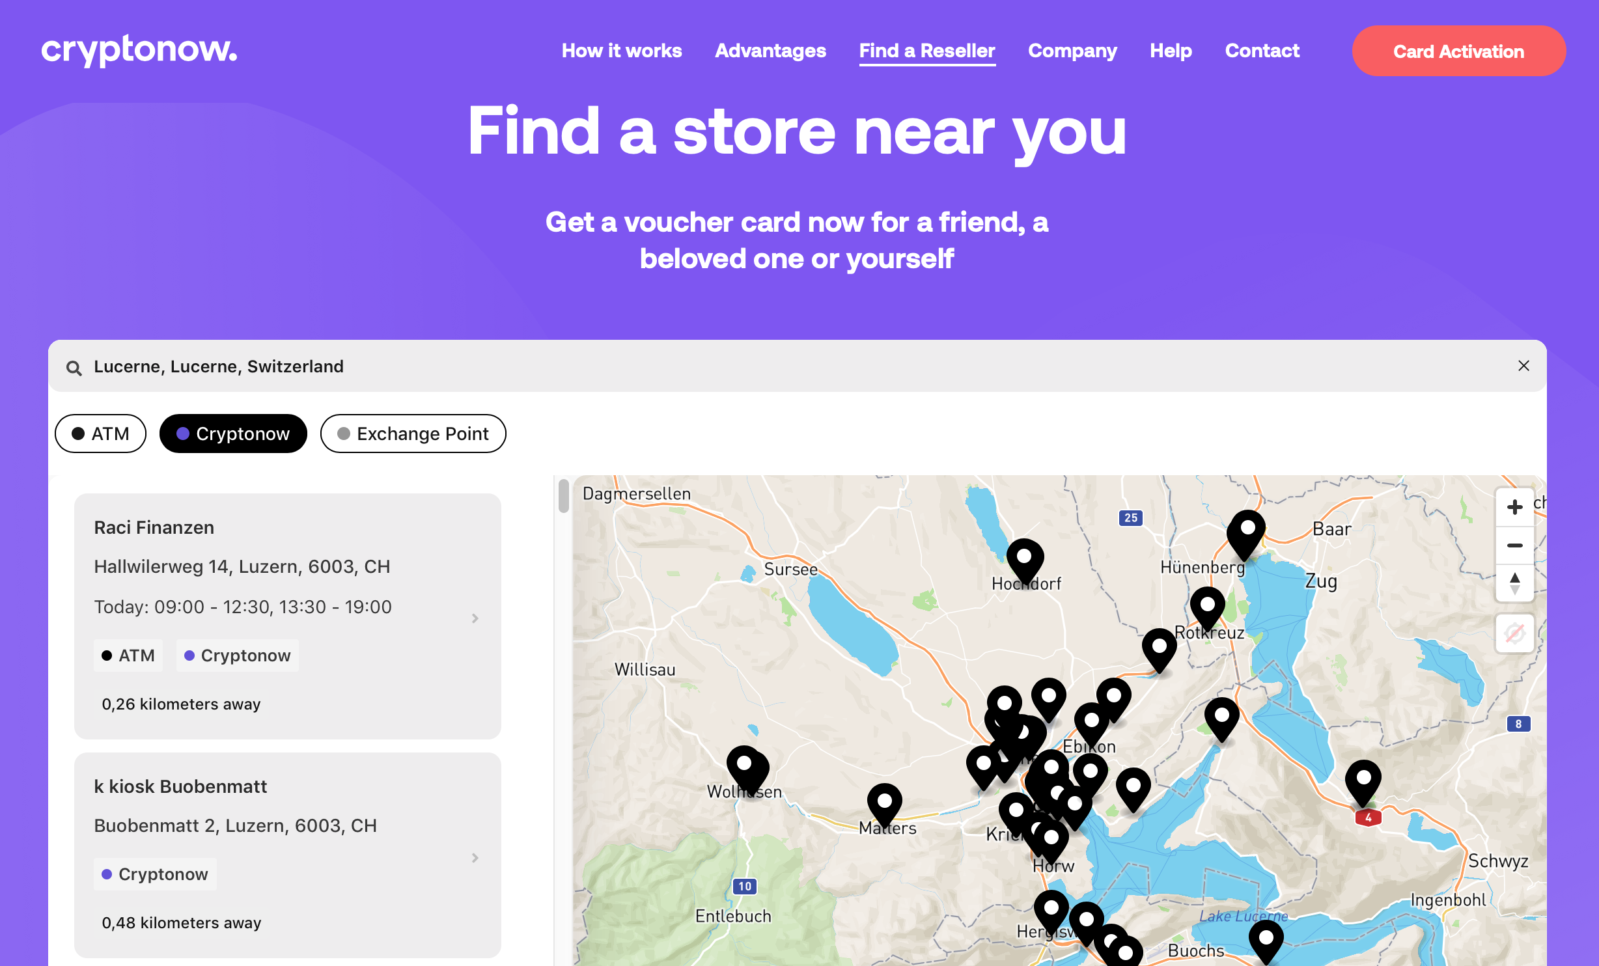Toggle the ATM filter chip
Screen dimensions: 1599x966
[100, 434]
